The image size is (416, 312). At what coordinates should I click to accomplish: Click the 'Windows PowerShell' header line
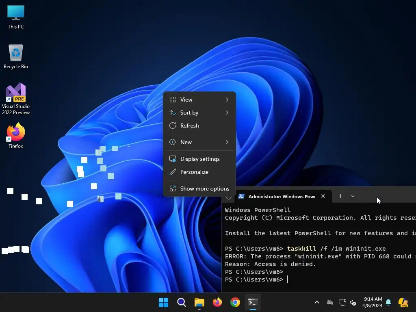pyautogui.click(x=258, y=210)
